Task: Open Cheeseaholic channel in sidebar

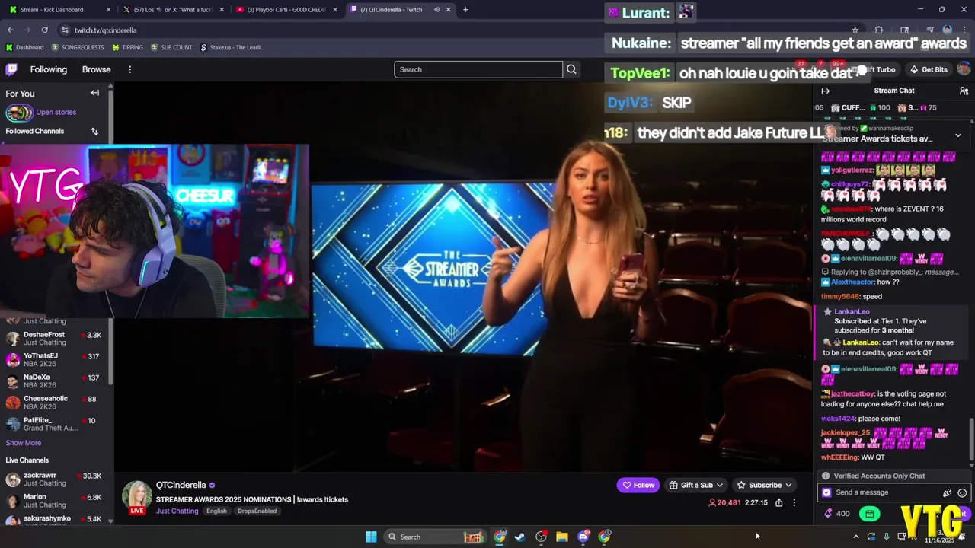Action: pyautogui.click(x=55, y=403)
